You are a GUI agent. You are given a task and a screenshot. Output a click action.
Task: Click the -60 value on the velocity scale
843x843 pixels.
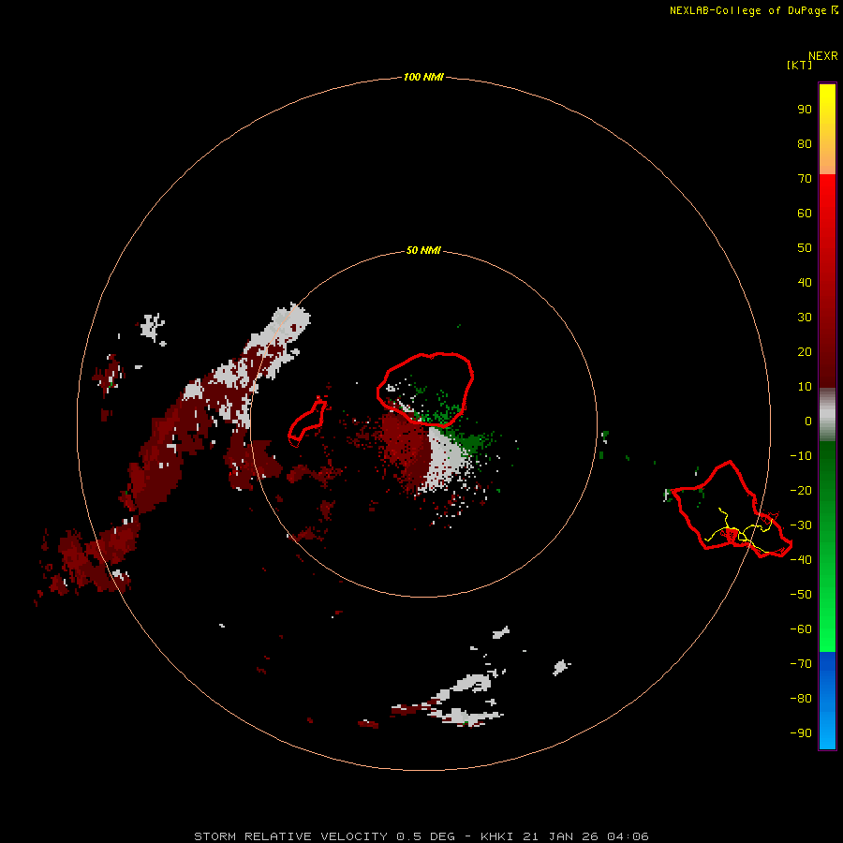click(801, 629)
